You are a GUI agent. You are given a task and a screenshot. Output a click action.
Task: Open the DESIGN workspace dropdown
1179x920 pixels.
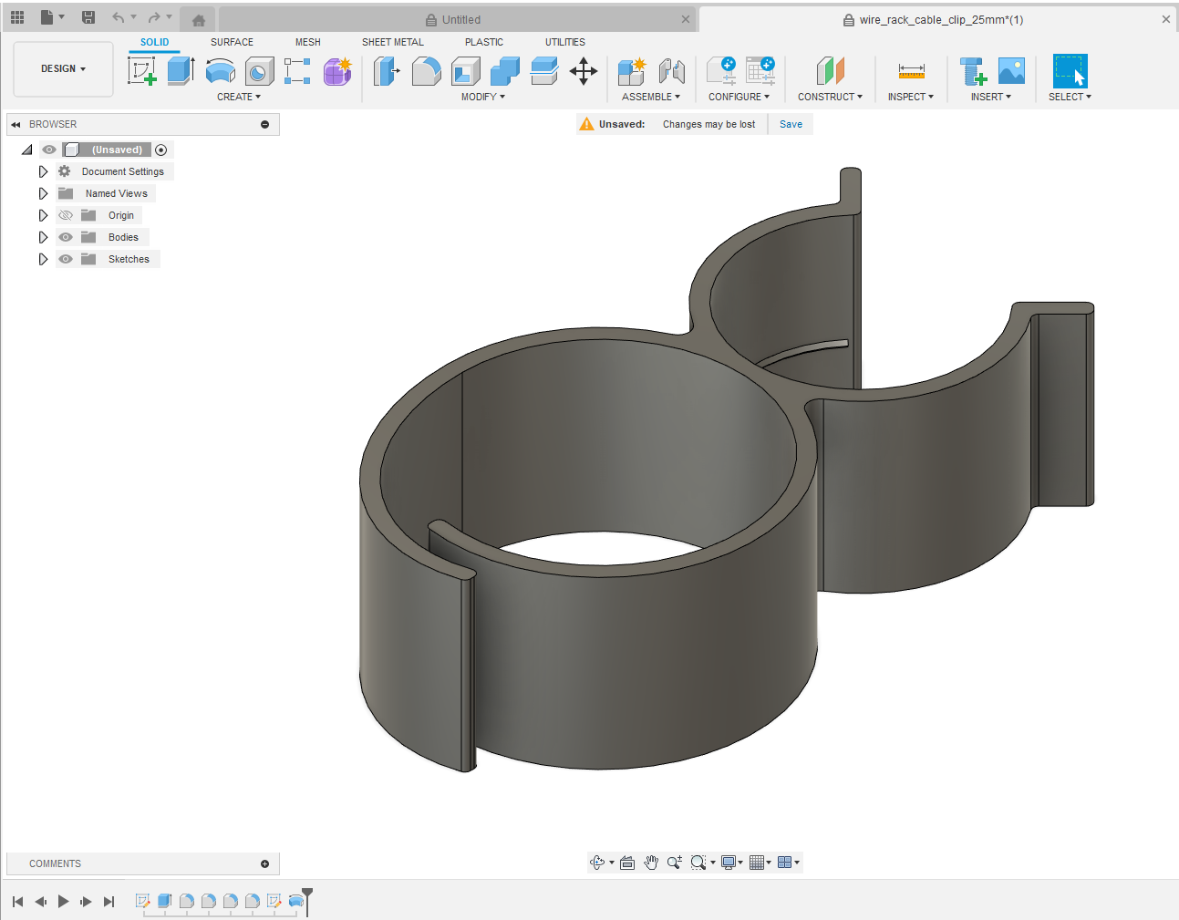click(63, 68)
